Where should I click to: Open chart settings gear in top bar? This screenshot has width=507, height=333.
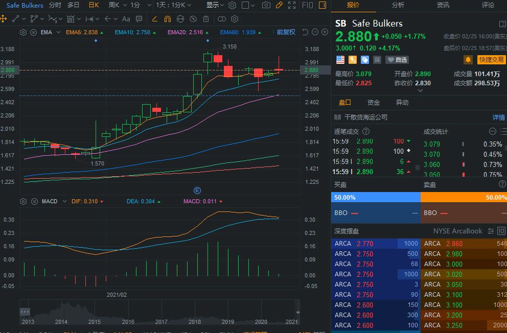tap(232, 5)
